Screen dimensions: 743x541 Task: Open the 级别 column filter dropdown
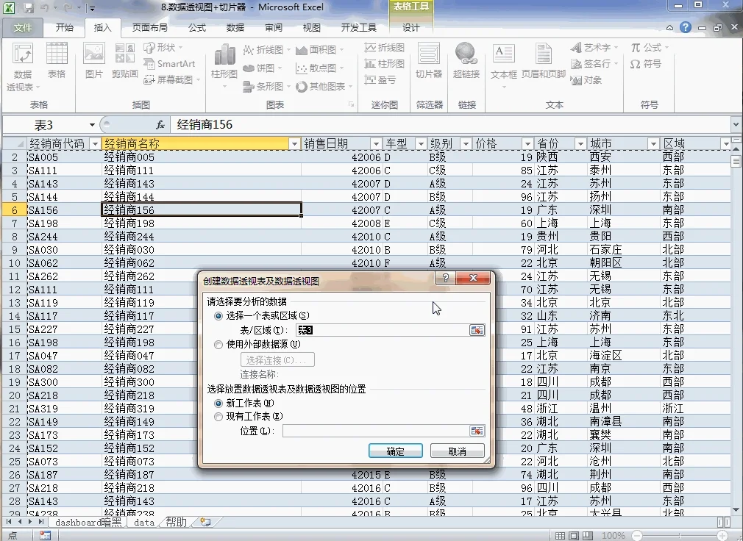[466, 144]
